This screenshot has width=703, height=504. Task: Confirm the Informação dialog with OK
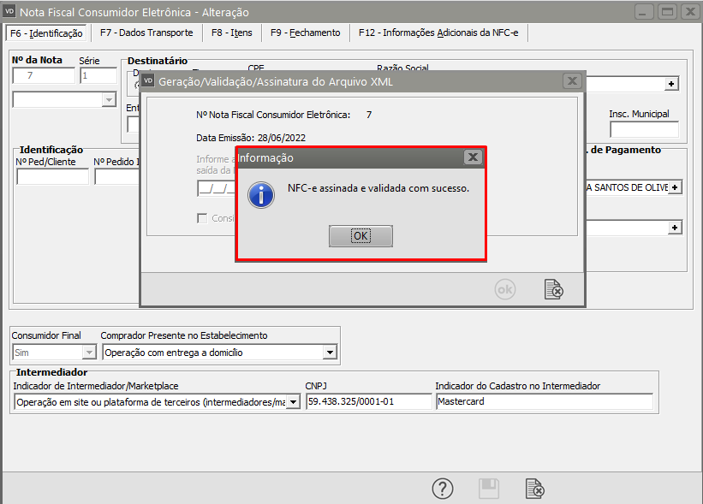(x=360, y=236)
